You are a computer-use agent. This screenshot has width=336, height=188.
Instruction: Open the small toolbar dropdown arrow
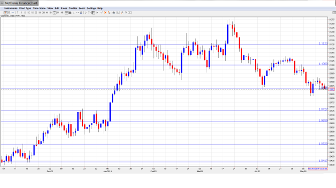97,12
